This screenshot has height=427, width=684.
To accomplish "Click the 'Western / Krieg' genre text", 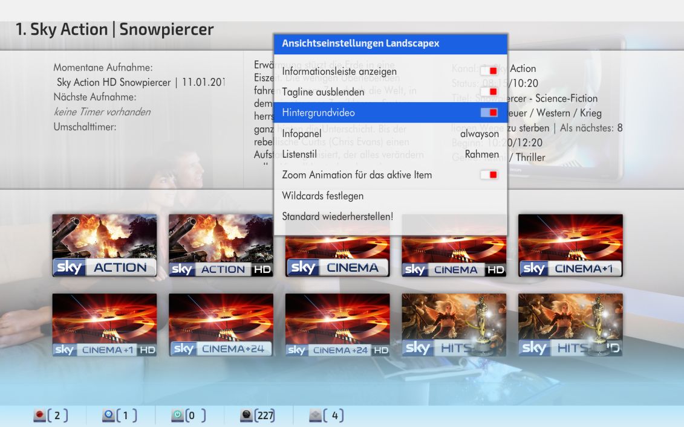I will click(569, 114).
